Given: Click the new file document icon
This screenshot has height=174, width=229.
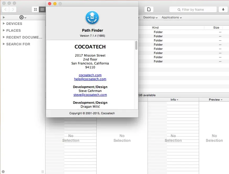Looking at the screenshot, I should click(149, 9).
